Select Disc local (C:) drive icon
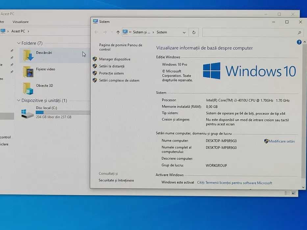The image size is (307, 230). (x=27, y=114)
